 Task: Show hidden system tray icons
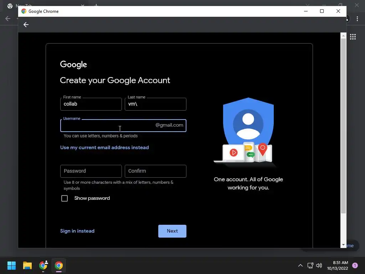pyautogui.click(x=300, y=265)
